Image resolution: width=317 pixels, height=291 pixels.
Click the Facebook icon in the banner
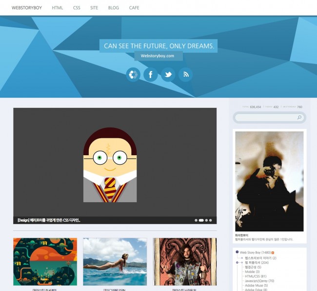(x=150, y=74)
